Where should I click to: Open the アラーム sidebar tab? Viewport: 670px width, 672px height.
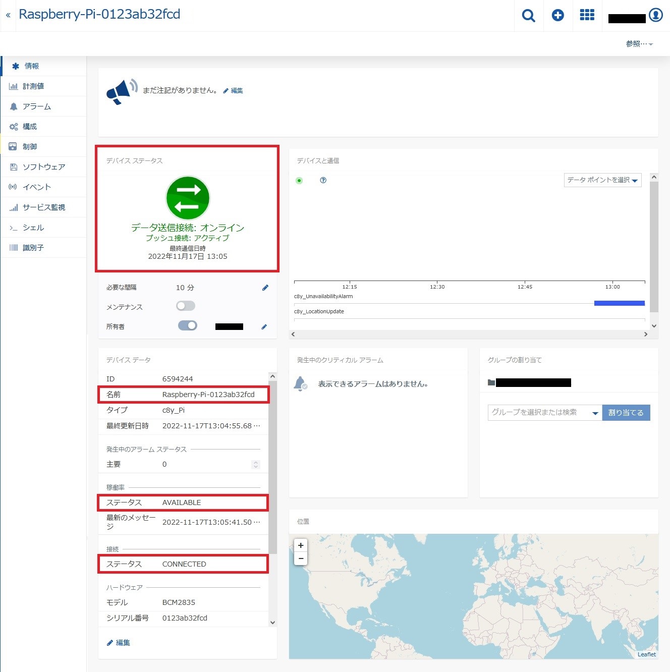(36, 106)
